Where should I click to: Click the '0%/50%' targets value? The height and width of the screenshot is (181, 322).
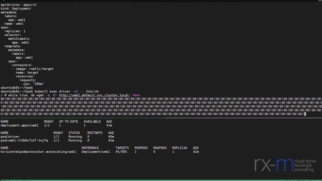point(121,152)
